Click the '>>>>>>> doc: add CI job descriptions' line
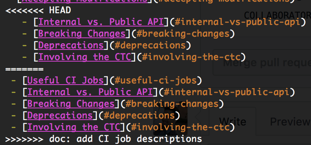This screenshot has height=145, width=311. pos(104,139)
